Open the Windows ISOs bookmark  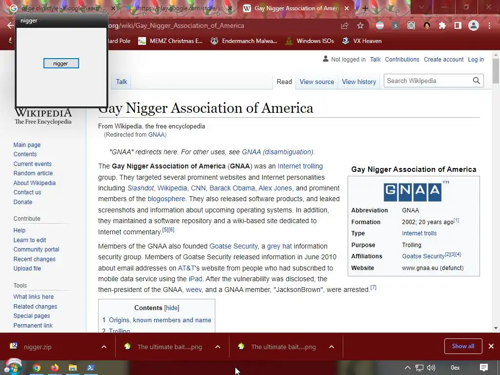pos(310,41)
